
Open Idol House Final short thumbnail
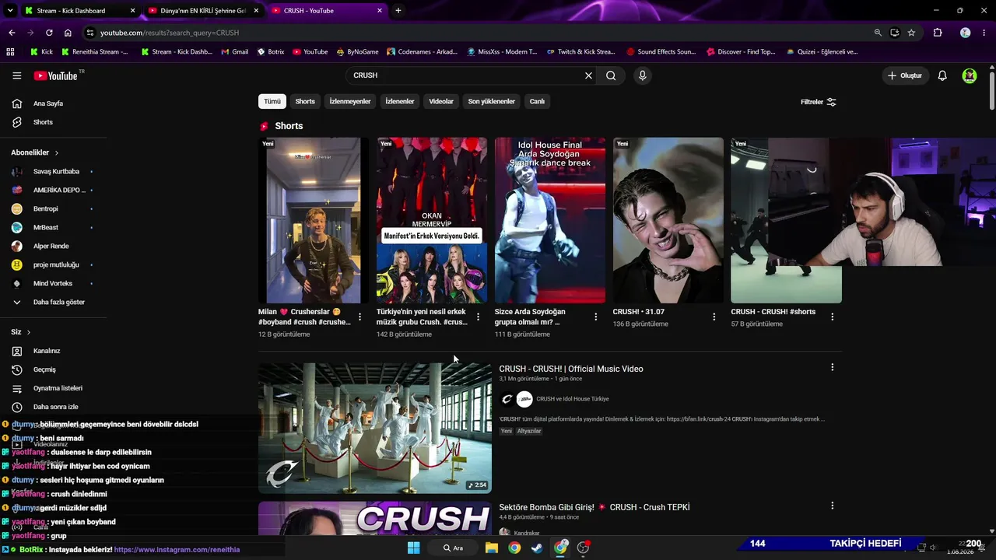coord(550,220)
